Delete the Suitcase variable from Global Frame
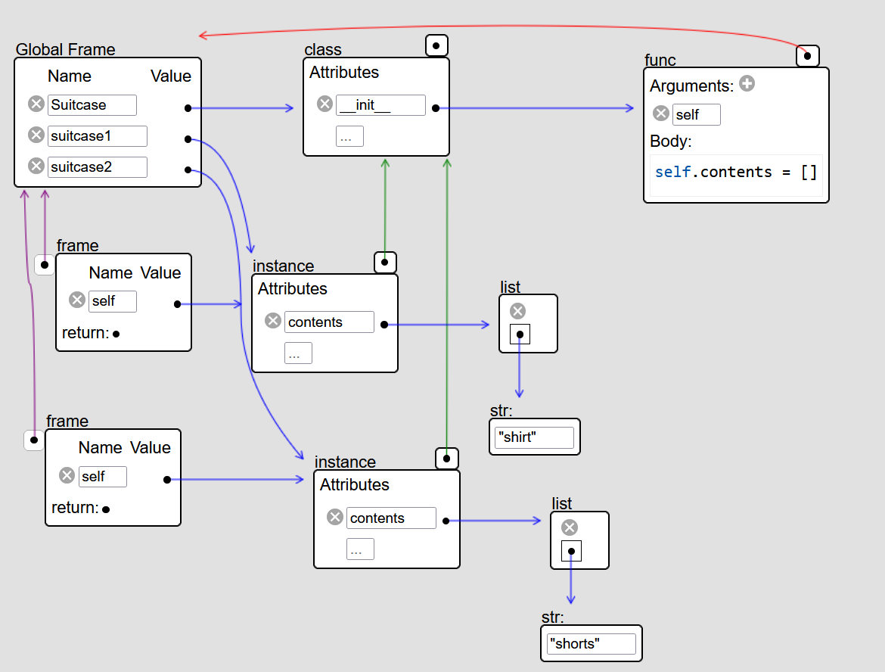The width and height of the screenshot is (885, 672). 36,104
